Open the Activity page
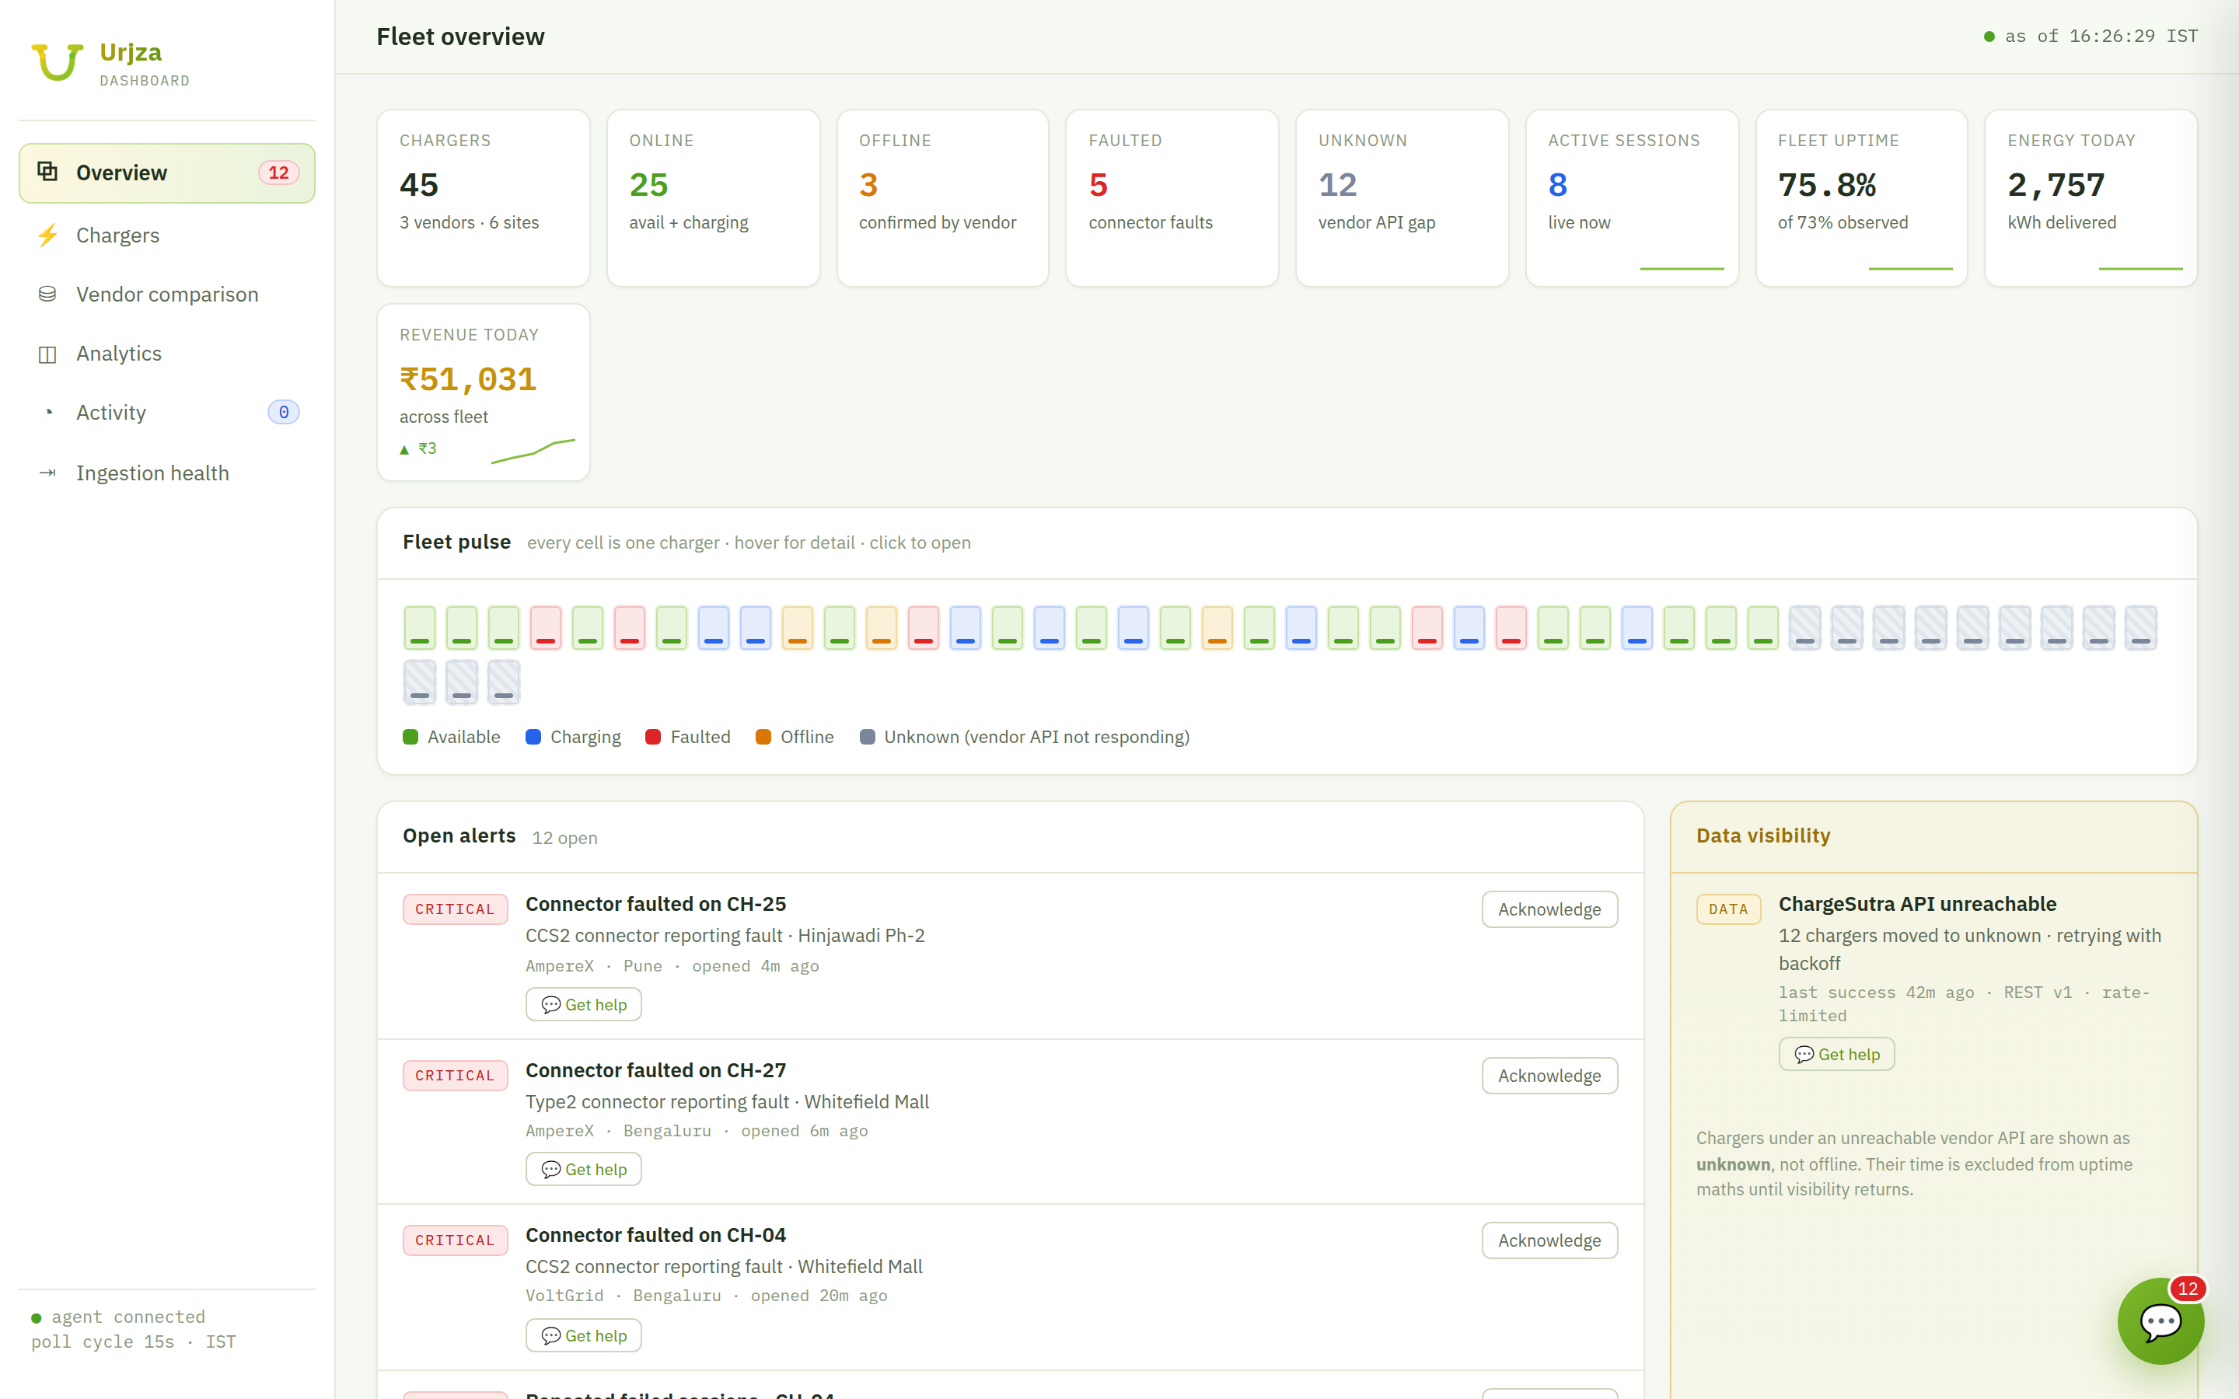The image size is (2239, 1399). (x=166, y=413)
